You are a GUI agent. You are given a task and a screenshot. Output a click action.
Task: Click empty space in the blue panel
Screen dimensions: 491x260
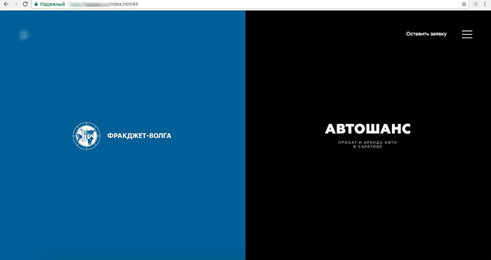point(122,204)
